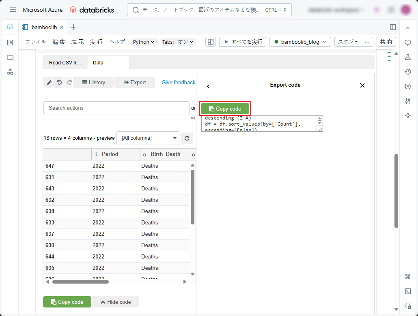Click the pencil edit icon
The height and width of the screenshot is (316, 418).
(49, 82)
